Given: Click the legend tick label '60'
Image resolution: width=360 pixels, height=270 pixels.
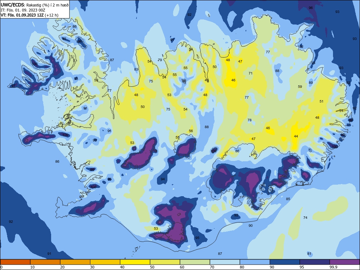Looking at the screenshot, I should [182, 267].
